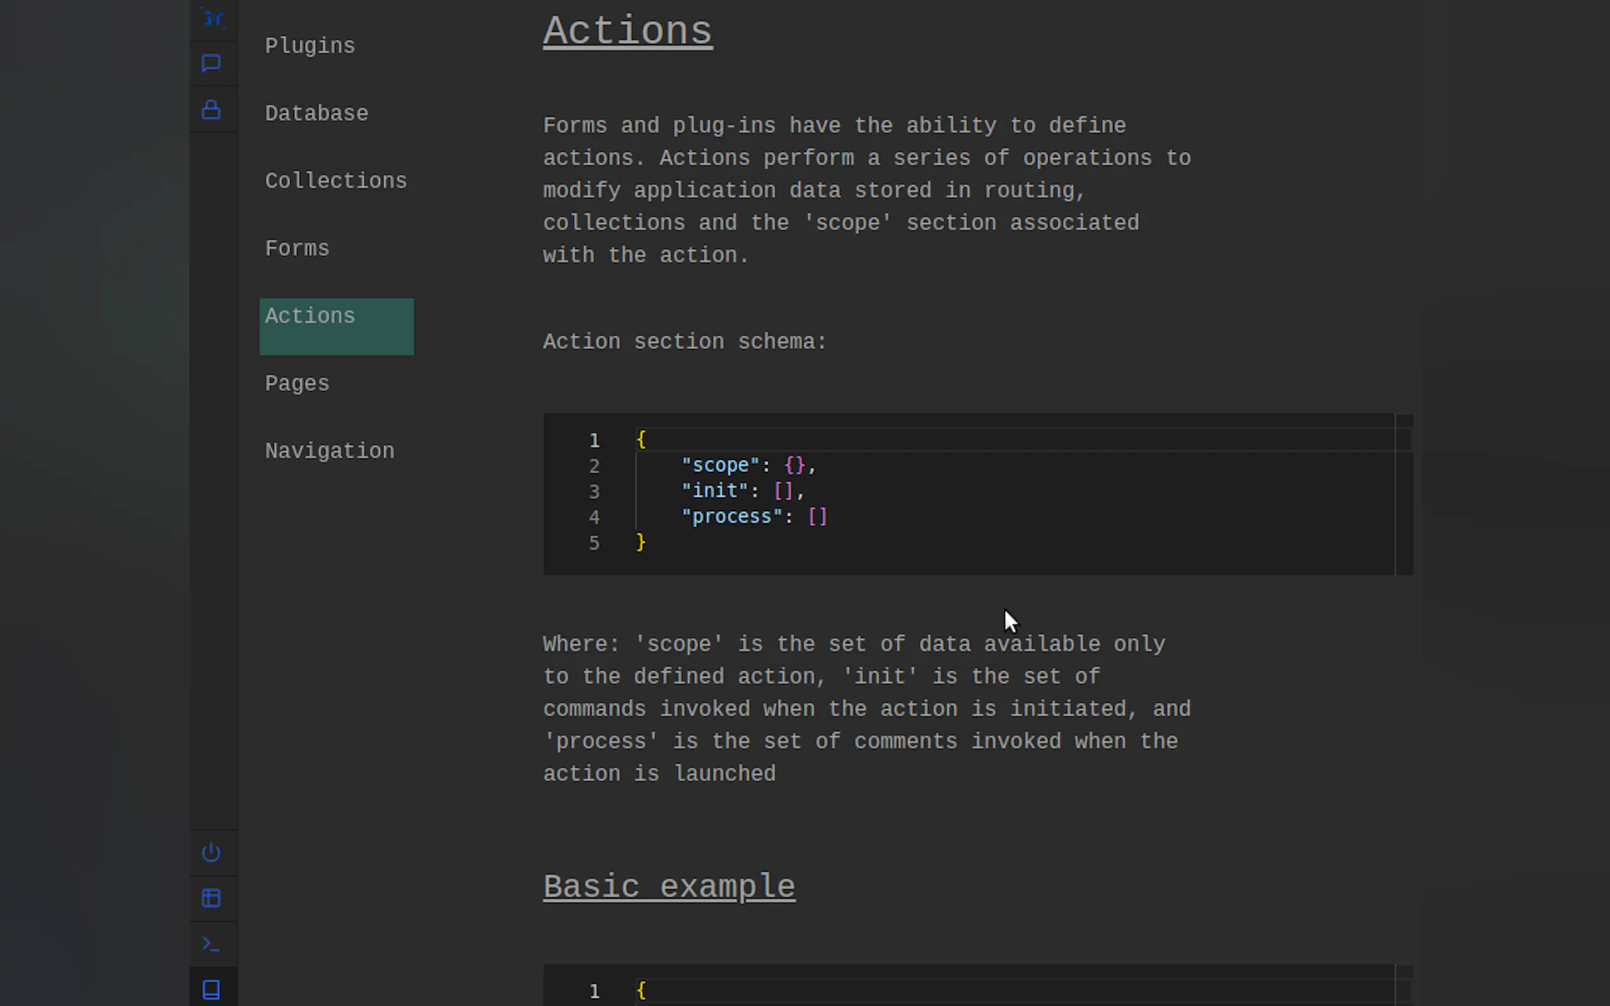Click the power icon in sidebar
1610x1006 pixels.
click(211, 852)
